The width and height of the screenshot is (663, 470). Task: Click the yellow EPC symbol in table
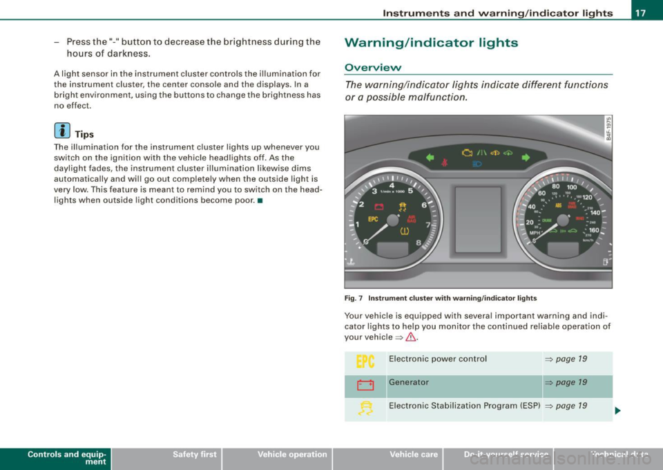(x=365, y=361)
